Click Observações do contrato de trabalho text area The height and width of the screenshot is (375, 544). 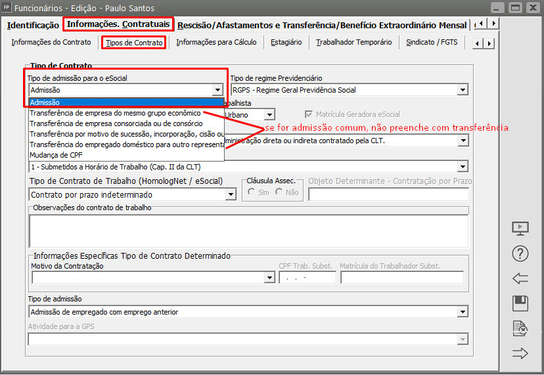pyautogui.click(x=249, y=231)
